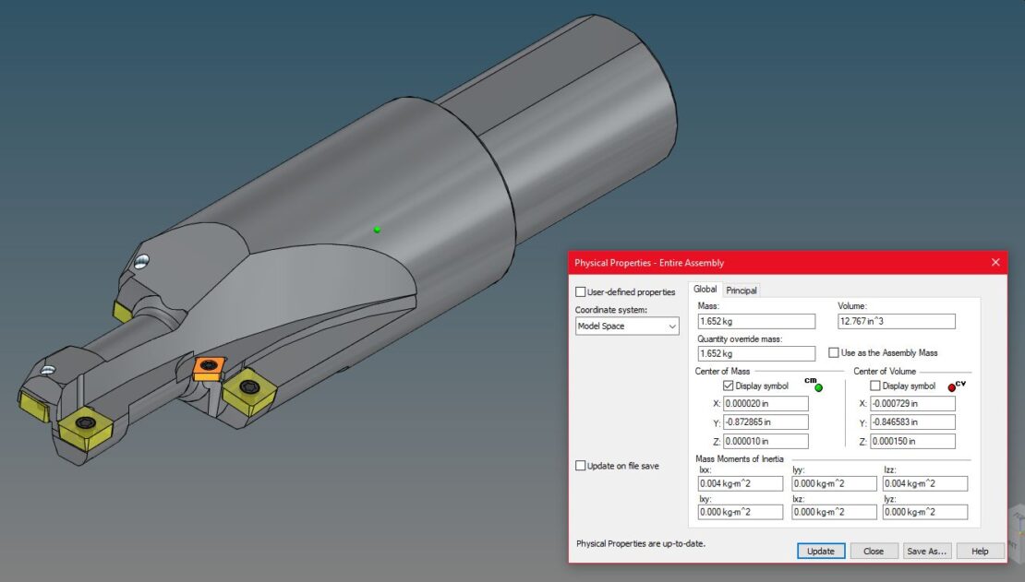Click the red CV display symbol indicator
The image size is (1025, 582).
(x=950, y=386)
